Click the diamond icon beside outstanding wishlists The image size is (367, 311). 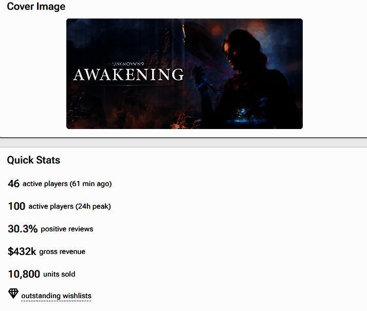[13, 294]
